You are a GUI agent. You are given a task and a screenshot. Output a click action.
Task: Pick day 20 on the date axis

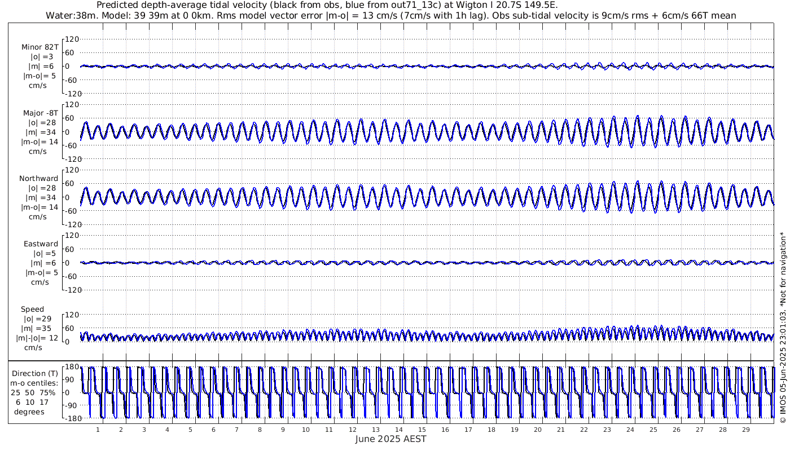coord(538,429)
